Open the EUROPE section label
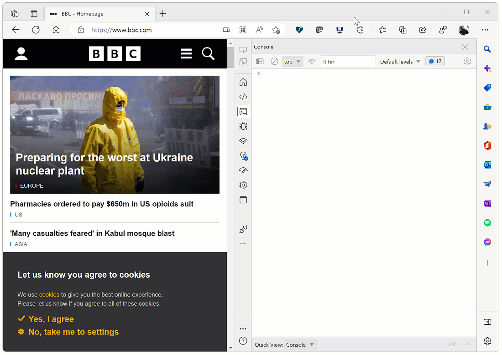502x355 pixels. (31, 185)
